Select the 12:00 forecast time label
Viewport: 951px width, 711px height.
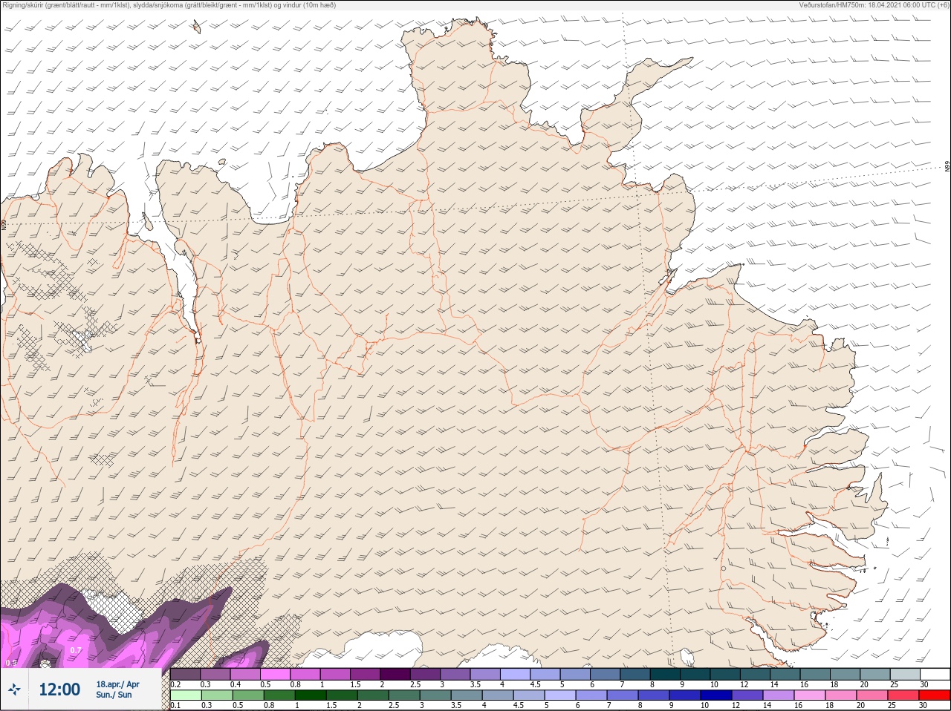tap(59, 689)
